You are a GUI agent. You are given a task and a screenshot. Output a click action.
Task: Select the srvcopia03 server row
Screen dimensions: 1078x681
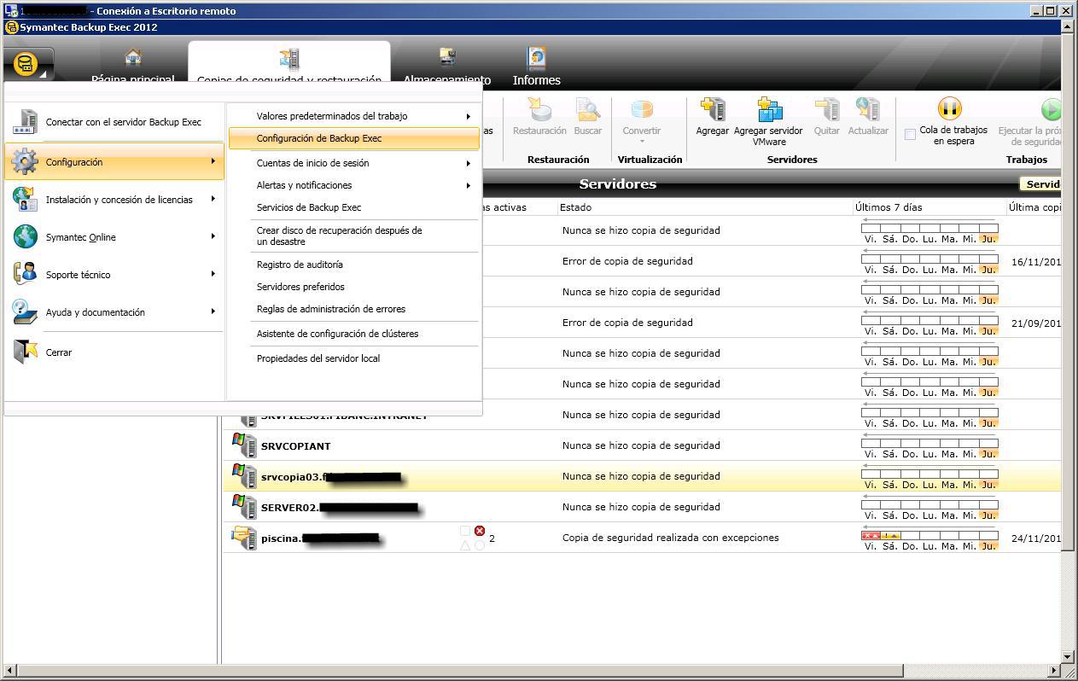(642, 476)
